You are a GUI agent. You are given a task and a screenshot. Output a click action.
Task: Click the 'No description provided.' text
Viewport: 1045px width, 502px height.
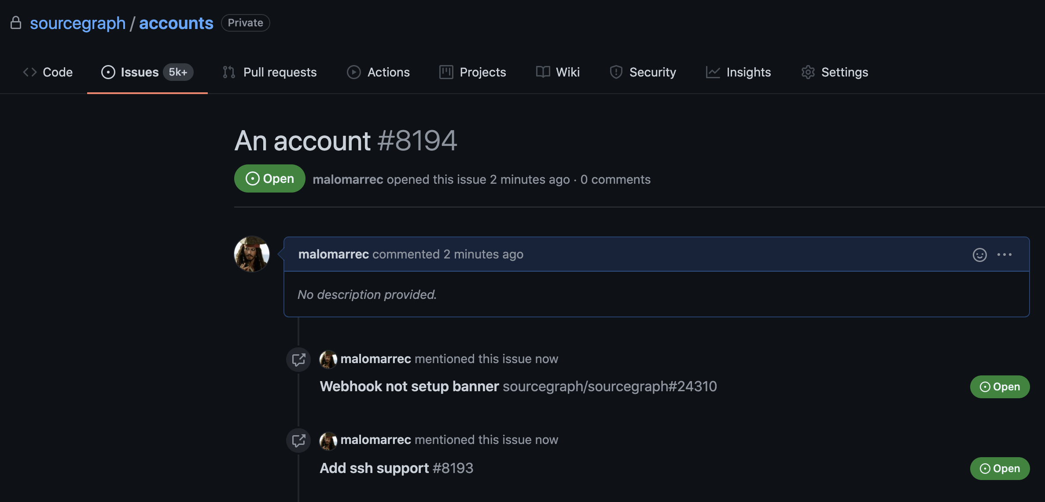[367, 295]
